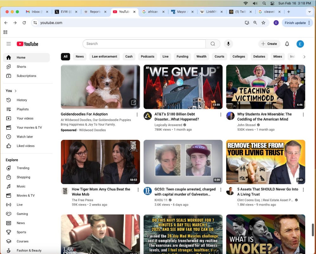The height and width of the screenshot is (254, 316).
Task: Click the install app icon in address bar
Action: click(x=247, y=23)
